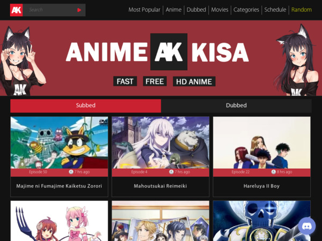The height and width of the screenshot is (241, 322).
Task: Switch to the Dubbed tab below banner
Action: (236, 106)
